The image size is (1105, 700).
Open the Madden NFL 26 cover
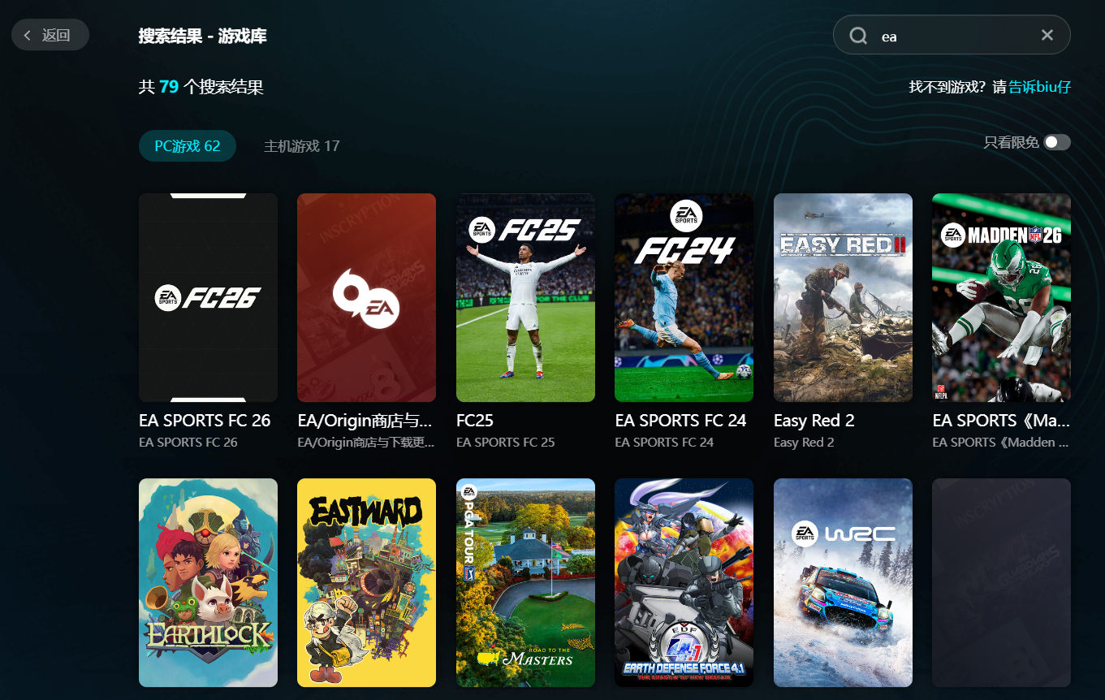(1001, 297)
